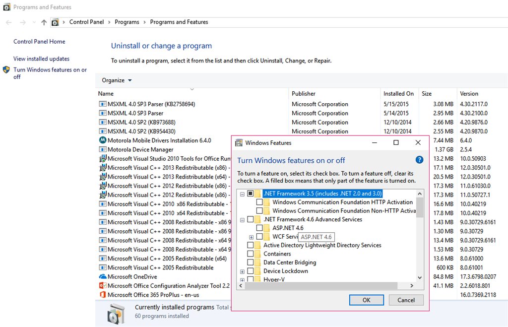
Task: Check the Containers feature checkbox
Action: pyautogui.click(x=250, y=254)
